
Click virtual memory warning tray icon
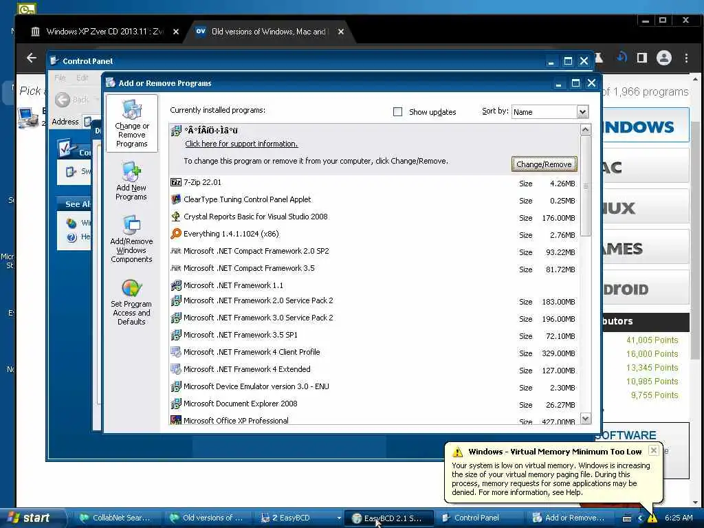click(x=652, y=518)
